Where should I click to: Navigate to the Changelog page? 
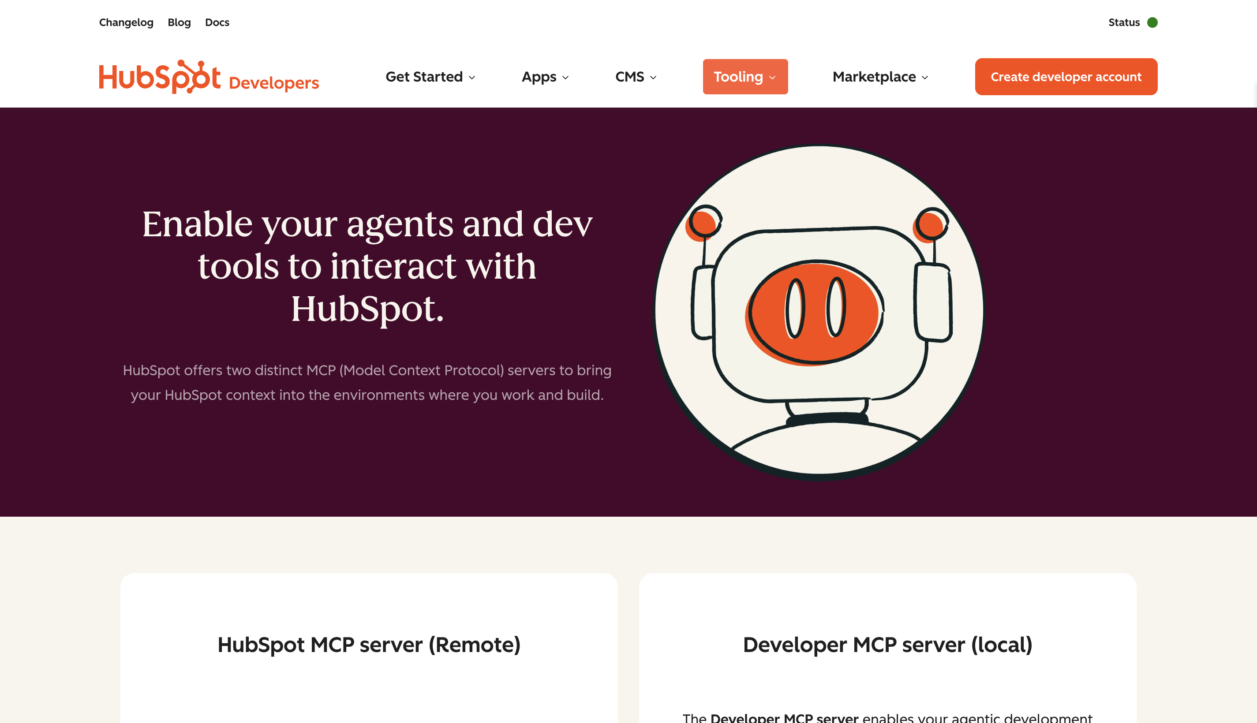tap(126, 22)
